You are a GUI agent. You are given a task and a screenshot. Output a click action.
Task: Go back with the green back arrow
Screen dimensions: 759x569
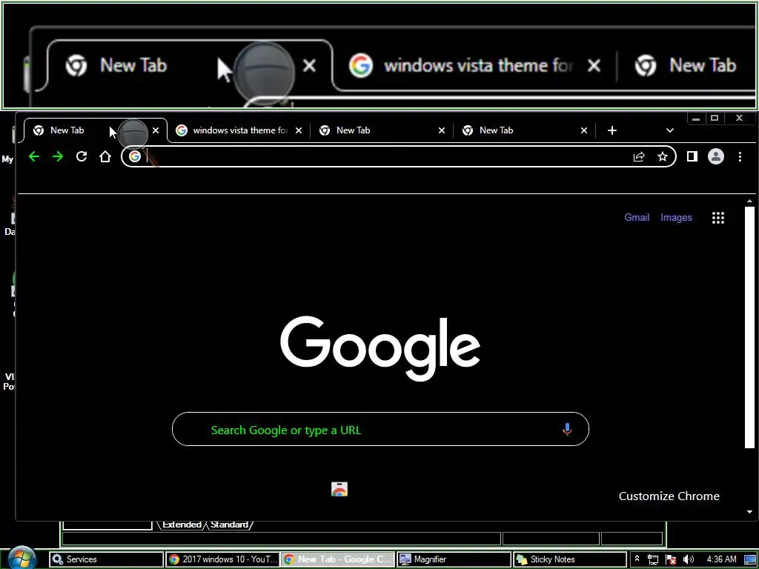(34, 157)
